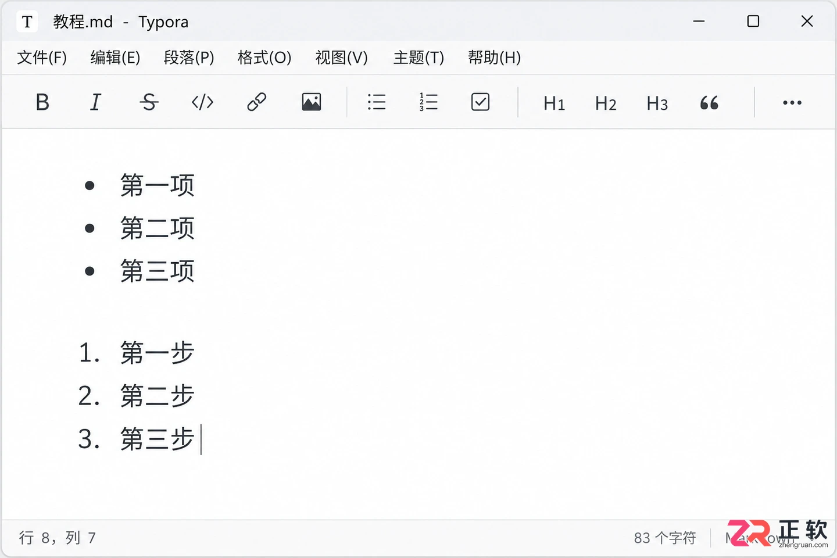Place cursor in the 第一项 bullet item

coord(157,185)
